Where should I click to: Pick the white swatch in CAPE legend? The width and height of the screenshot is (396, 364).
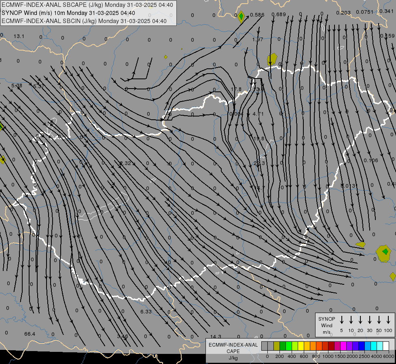386,346
